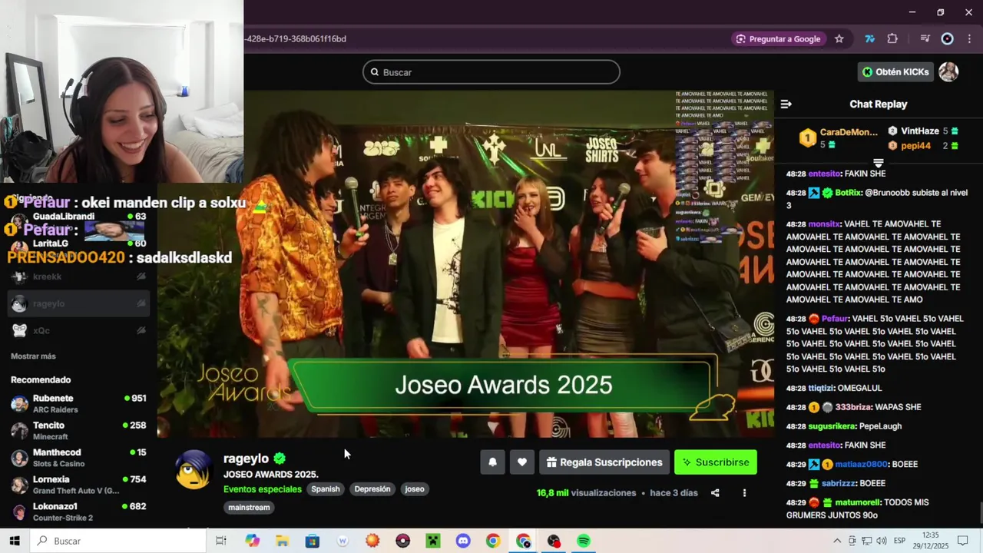Open Discord from the taskbar
The image size is (983, 553).
(463, 541)
